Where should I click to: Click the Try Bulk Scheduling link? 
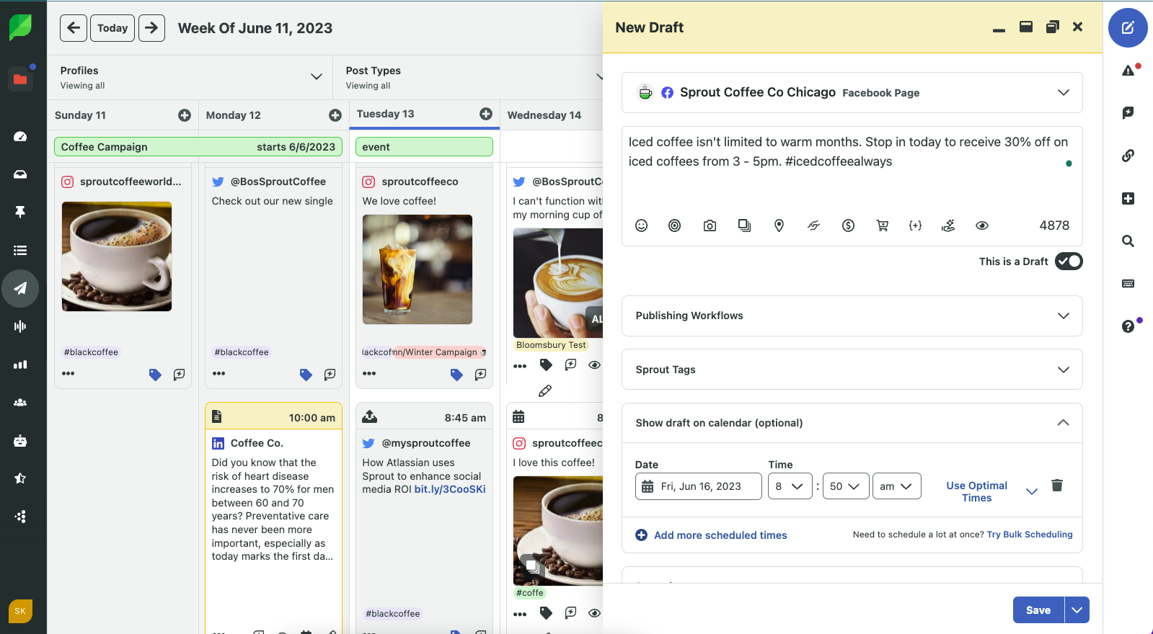(1029, 535)
